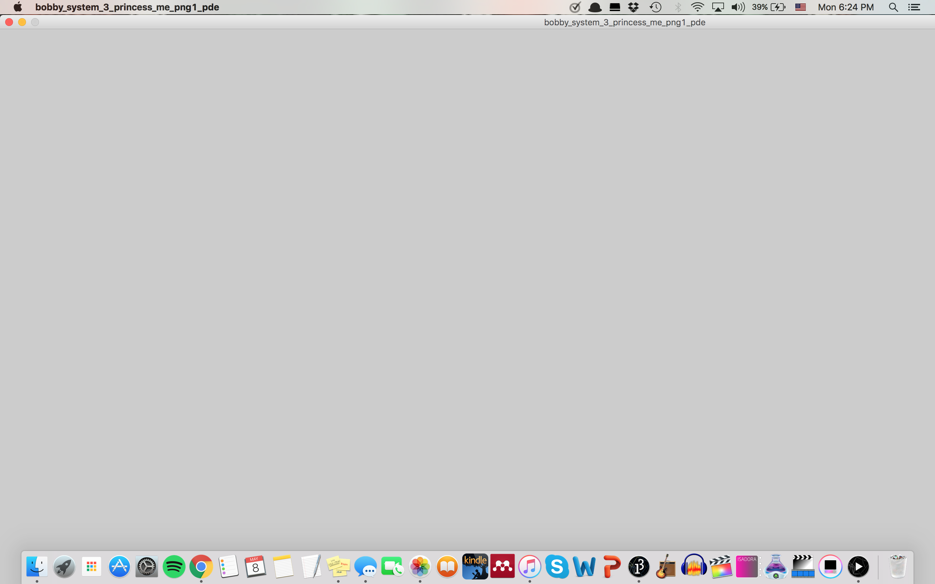This screenshot has height=584, width=935.
Task: Switch to Processing P3 icon in dock
Action: click(x=639, y=566)
